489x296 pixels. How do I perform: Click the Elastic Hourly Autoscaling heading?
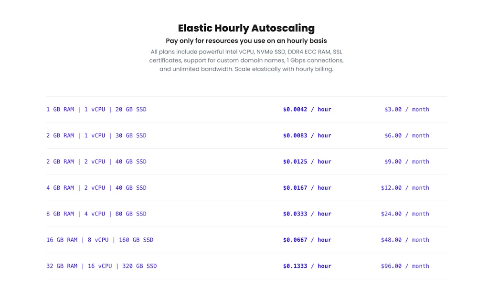(246, 28)
